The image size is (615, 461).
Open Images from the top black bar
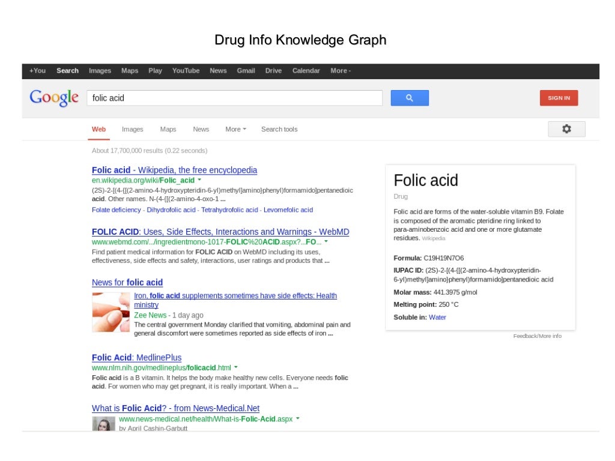tap(100, 71)
